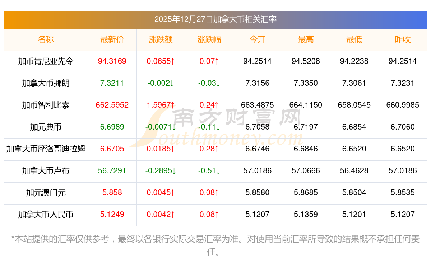This screenshot has width=431, height=263.
Task: Select the 今开 column header
Action: click(258, 39)
